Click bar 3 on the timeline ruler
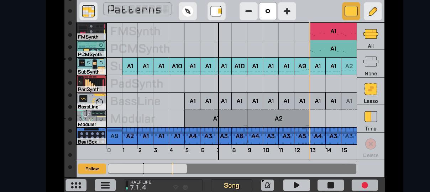This screenshot has width=430, height=192. click(156, 150)
